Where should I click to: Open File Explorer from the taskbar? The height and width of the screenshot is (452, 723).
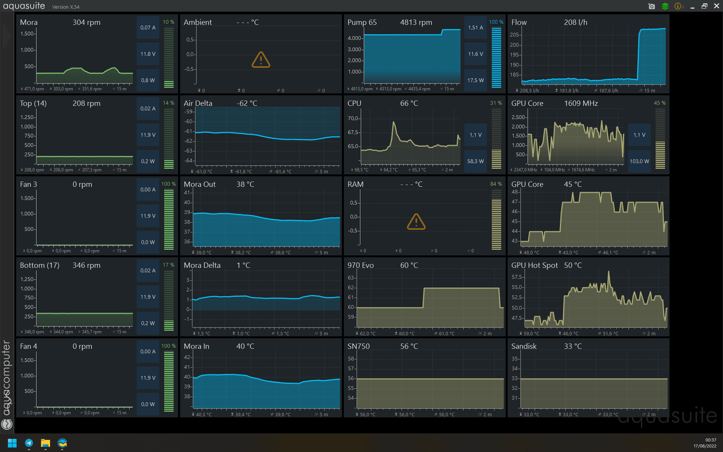click(x=46, y=443)
